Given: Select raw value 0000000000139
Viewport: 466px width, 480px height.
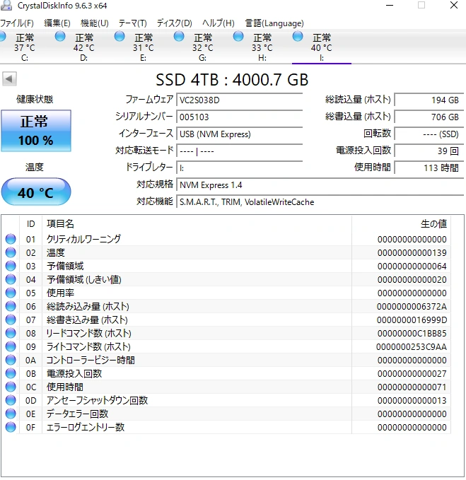Looking at the screenshot, I should click(412, 253).
